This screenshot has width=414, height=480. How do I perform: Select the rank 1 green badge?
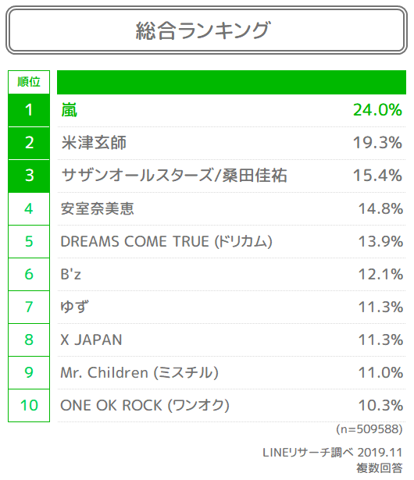[x=29, y=110]
